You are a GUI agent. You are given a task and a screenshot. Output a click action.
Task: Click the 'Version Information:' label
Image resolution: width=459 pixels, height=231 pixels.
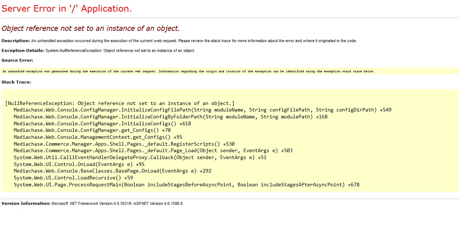26,203
